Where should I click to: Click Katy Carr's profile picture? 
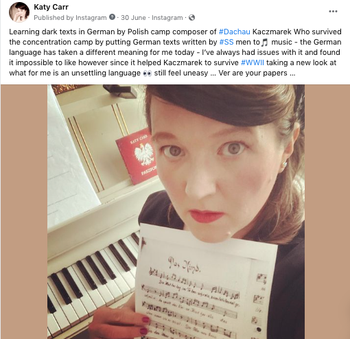[x=19, y=12]
